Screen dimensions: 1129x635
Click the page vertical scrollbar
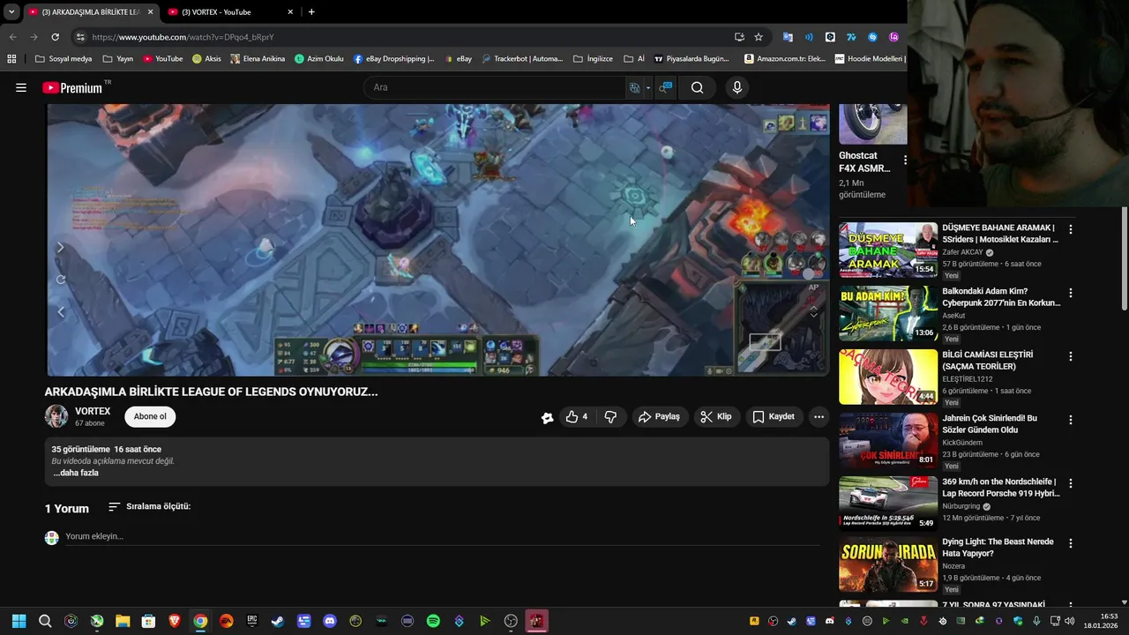[x=1125, y=258]
